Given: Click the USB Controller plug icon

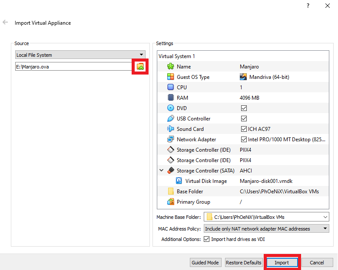Looking at the screenshot, I should click(x=170, y=118).
